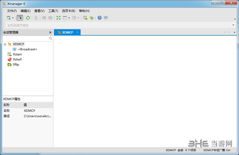Click the tab scroll right arrow
This screenshot has height=155, width=239.
(x=229, y=32)
